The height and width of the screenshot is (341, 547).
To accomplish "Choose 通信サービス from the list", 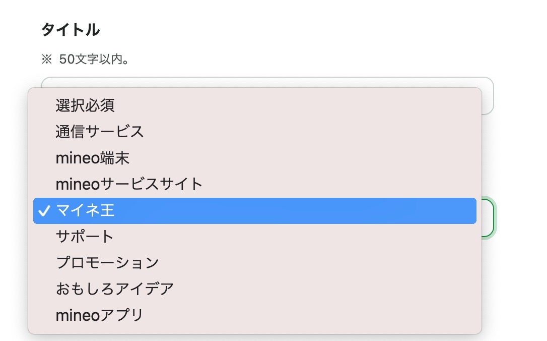I will (100, 132).
